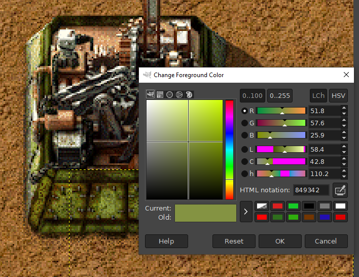
Task: Select the R channel radio button
Action: pos(244,111)
